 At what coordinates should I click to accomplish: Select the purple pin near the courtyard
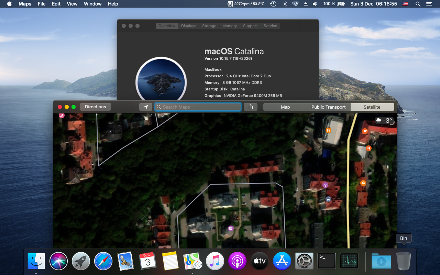pyautogui.click(x=231, y=228)
